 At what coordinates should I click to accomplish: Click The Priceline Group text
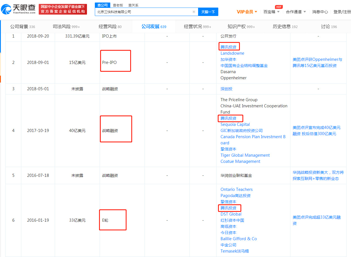[x=239, y=100]
